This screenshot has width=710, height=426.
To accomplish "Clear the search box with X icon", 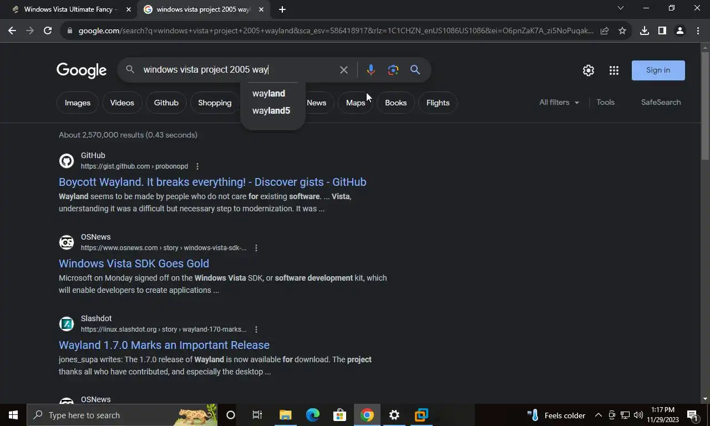I will (x=344, y=70).
